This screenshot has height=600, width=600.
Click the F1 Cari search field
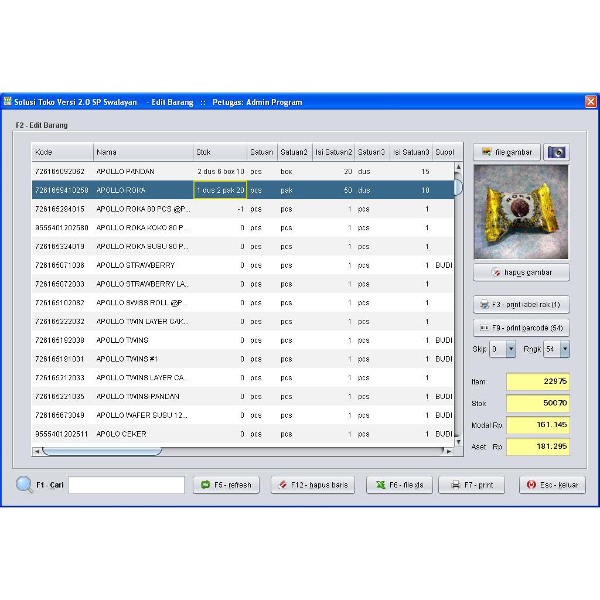(127, 485)
